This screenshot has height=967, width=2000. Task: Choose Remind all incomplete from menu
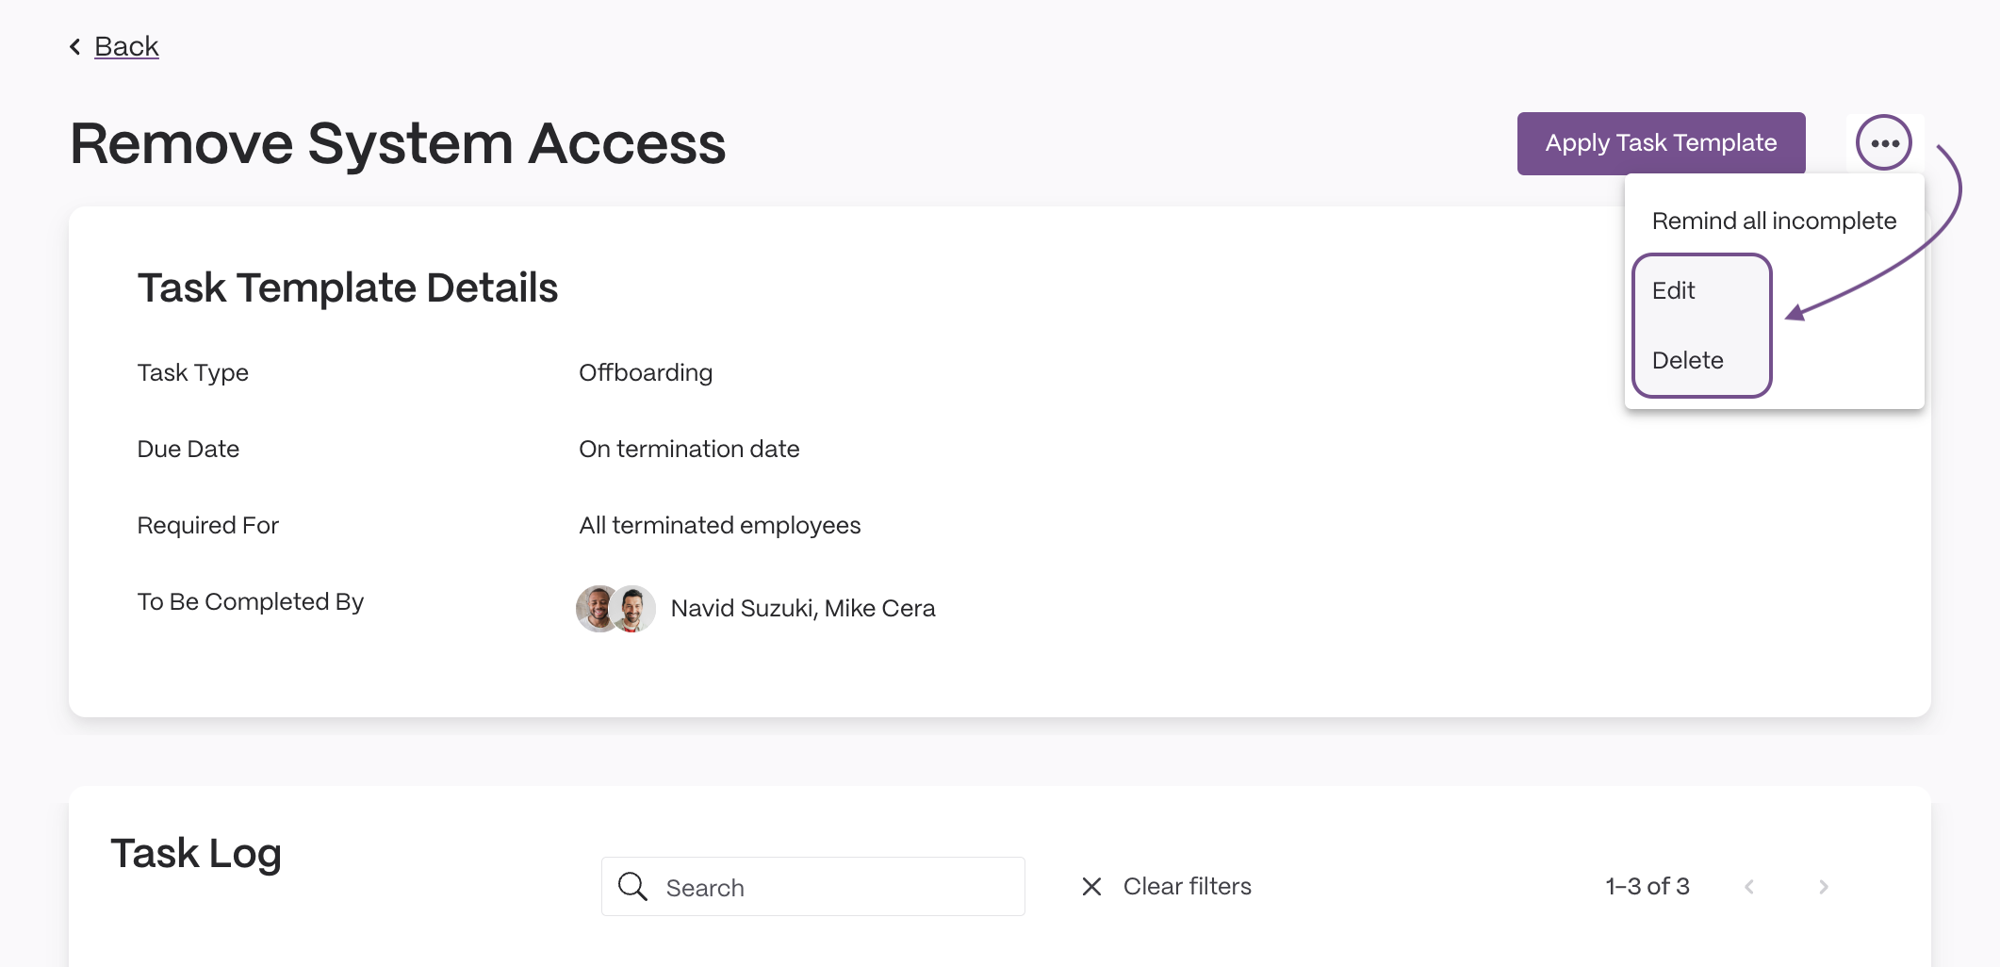click(x=1774, y=221)
